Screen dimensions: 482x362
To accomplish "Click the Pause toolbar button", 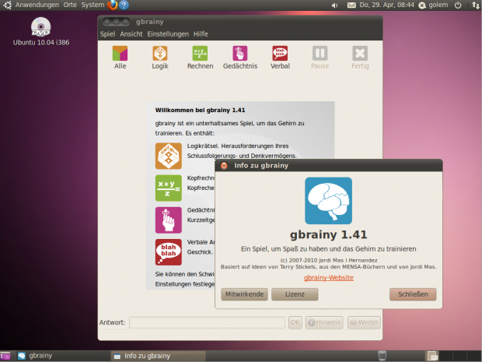I will (x=320, y=58).
